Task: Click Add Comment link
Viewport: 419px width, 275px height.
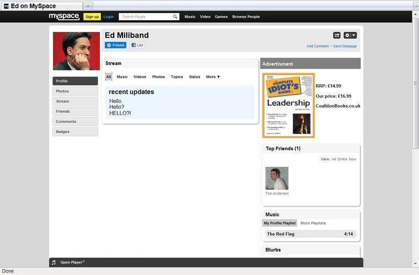Action: (318, 46)
